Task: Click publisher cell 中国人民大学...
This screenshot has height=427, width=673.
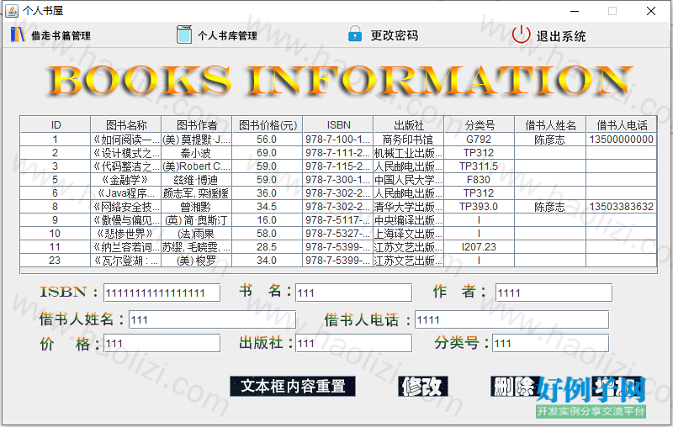Action: 409,180
